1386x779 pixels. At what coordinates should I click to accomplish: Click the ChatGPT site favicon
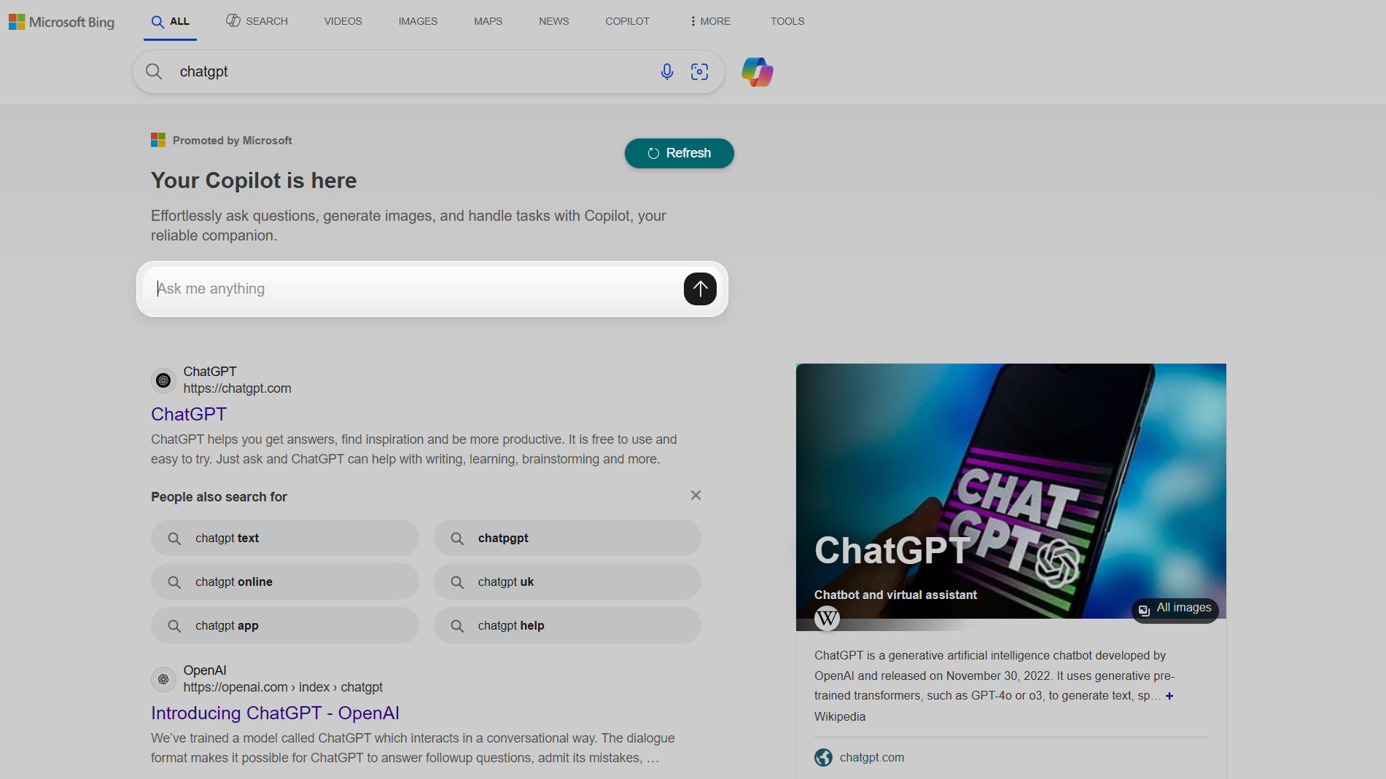(163, 380)
